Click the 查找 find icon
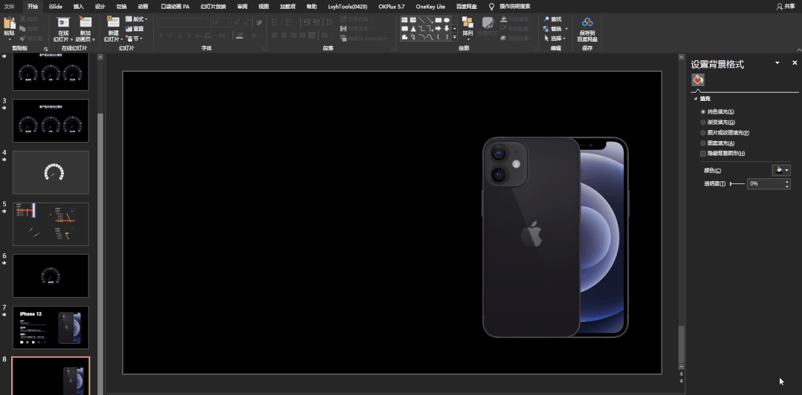The image size is (802, 395). click(x=552, y=19)
